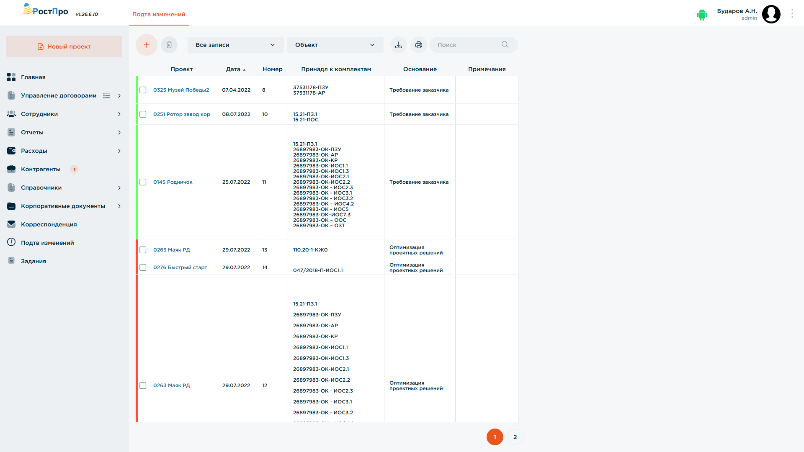Open project link 0276 Быстрый старт

pyautogui.click(x=180, y=267)
